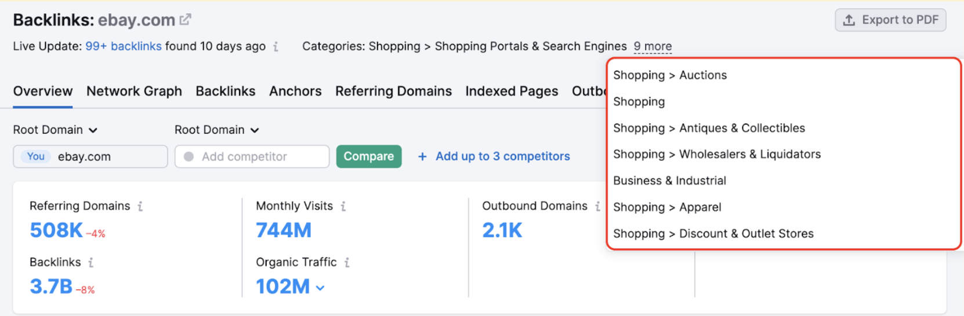Click Export to PDF button

[x=890, y=20]
